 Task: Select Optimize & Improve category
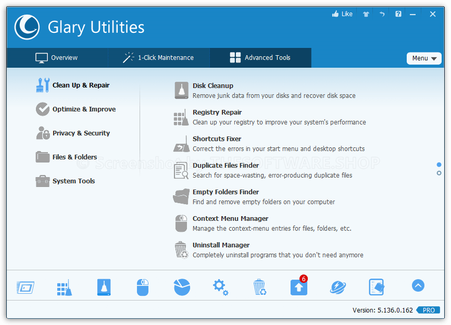pyautogui.click(x=76, y=109)
